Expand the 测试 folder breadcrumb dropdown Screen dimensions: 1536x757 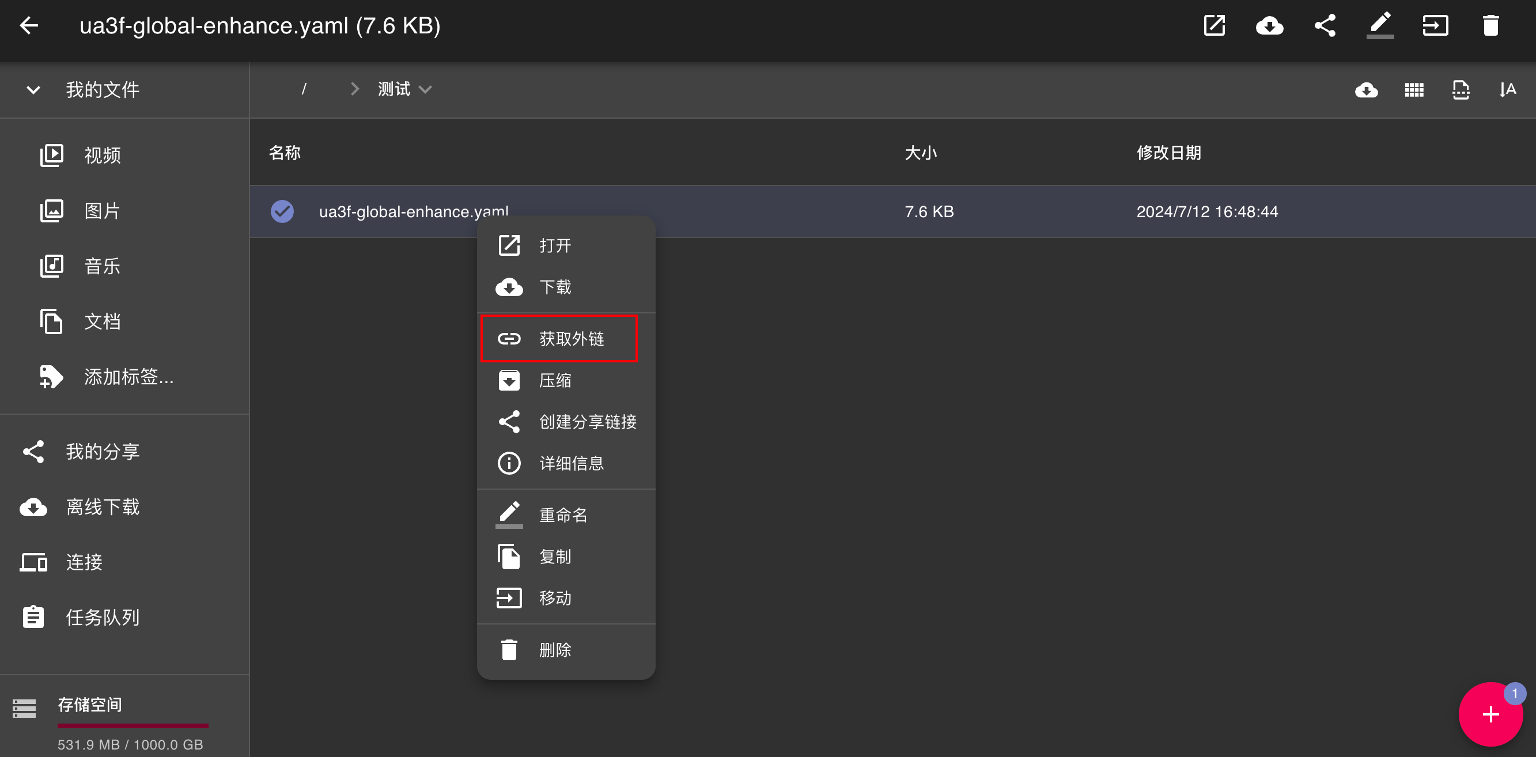[425, 90]
